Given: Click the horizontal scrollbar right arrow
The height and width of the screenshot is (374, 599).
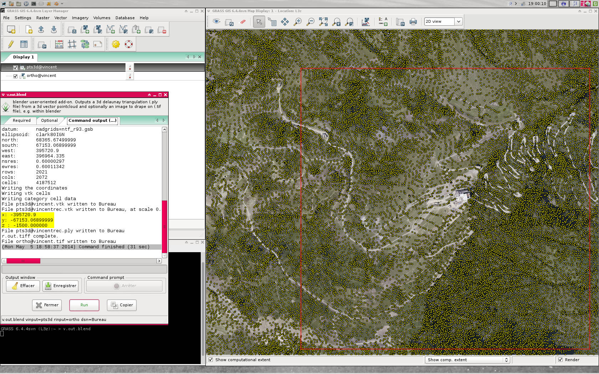Looking at the screenshot, I should click(159, 261).
